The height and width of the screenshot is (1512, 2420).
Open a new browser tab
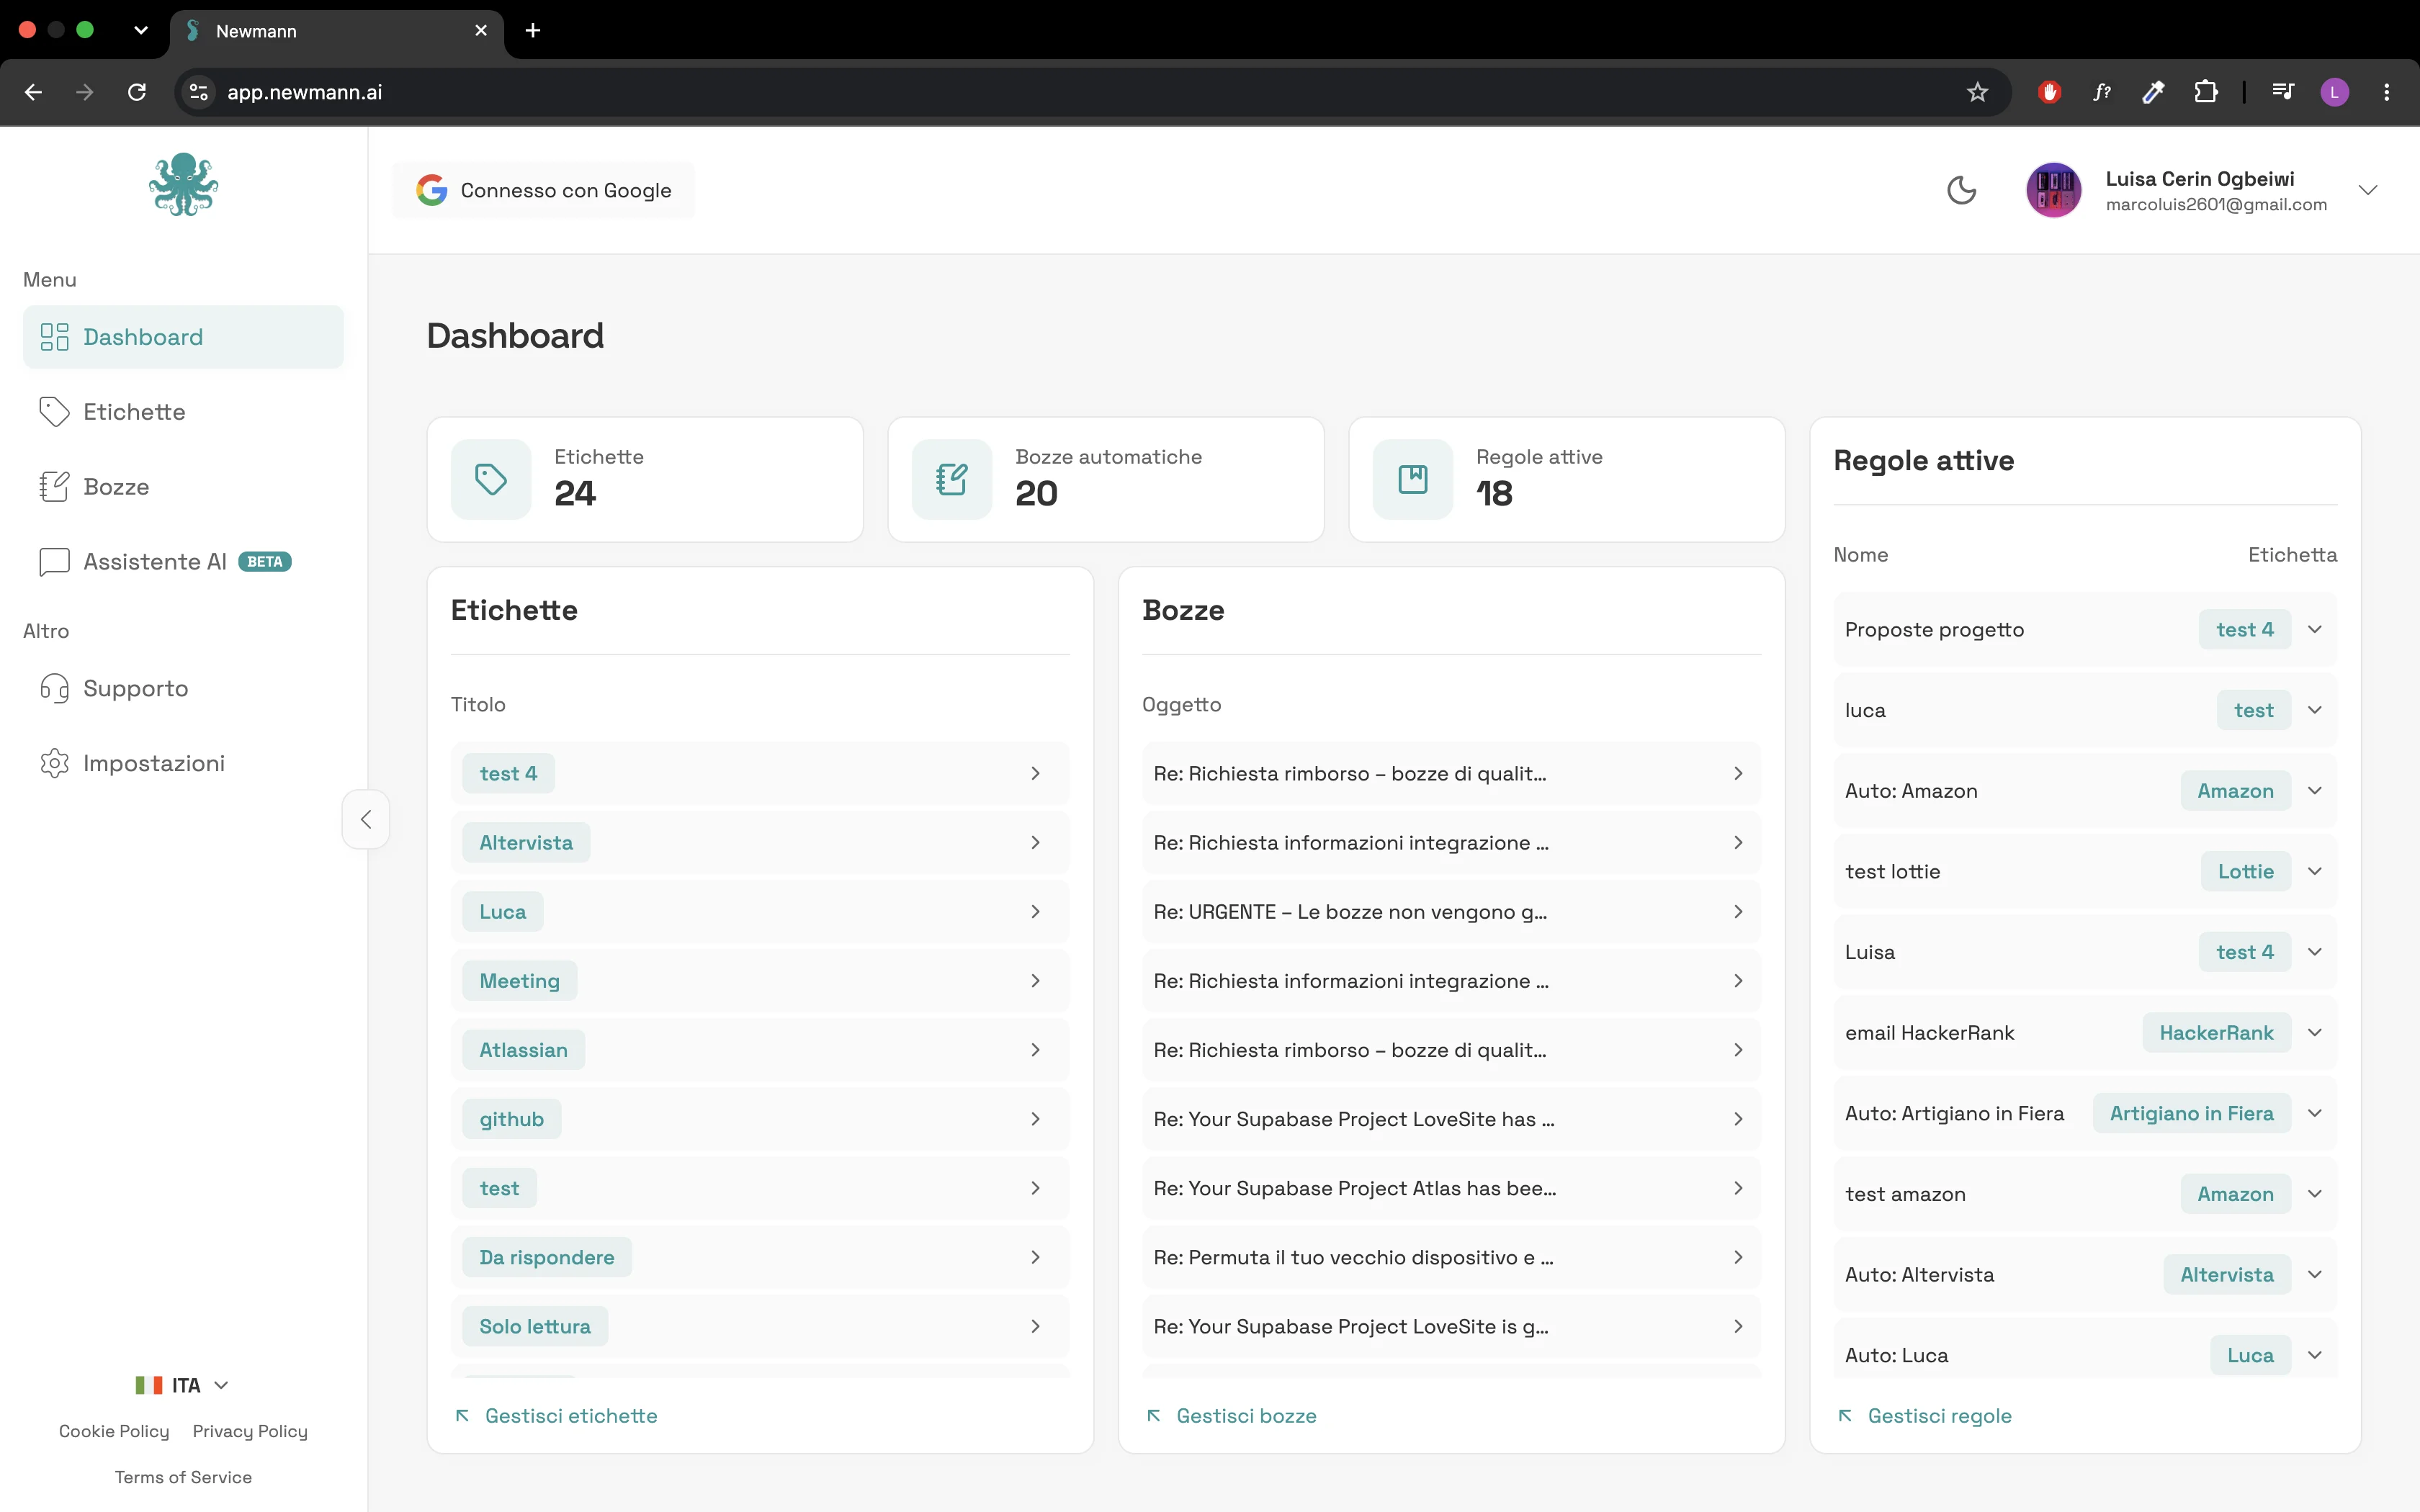pos(533,31)
